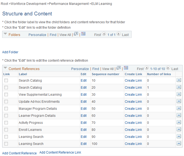Show previous row arrow in Folders grid
184x156 pixels.
pyautogui.click(x=104, y=34)
